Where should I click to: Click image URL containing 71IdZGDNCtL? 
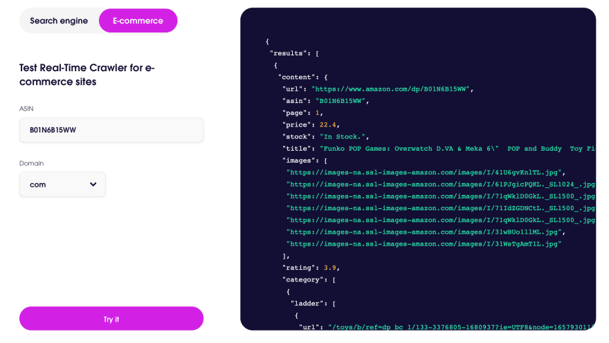pos(441,208)
